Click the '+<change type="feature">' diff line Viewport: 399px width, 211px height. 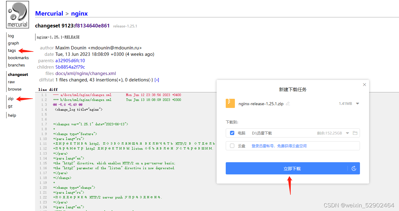click(75, 134)
